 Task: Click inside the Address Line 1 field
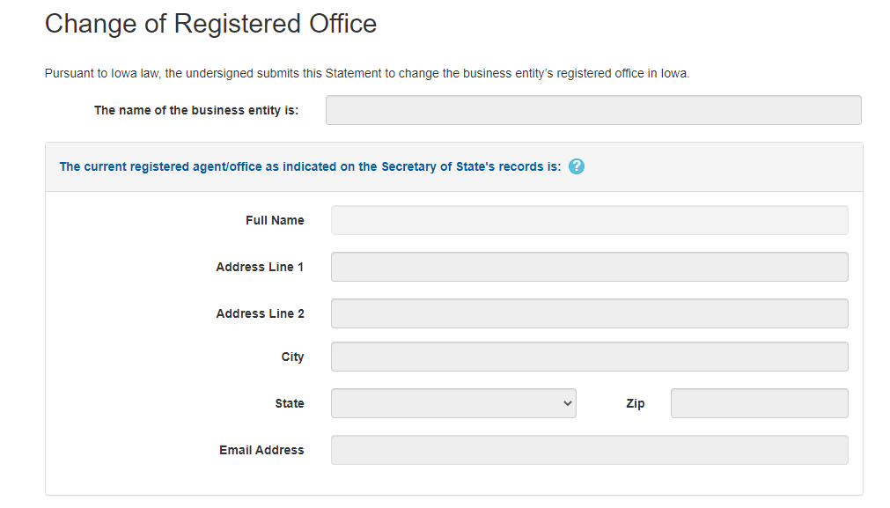[589, 267]
